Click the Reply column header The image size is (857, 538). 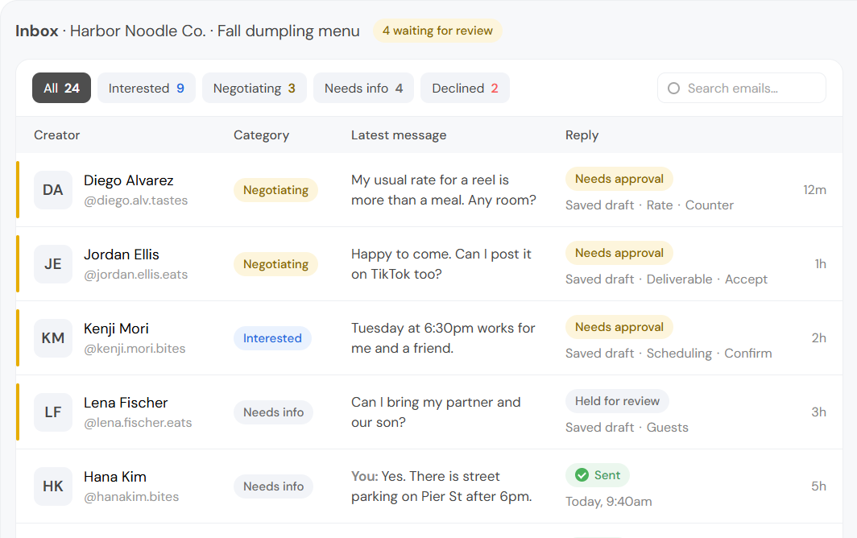[x=582, y=135]
